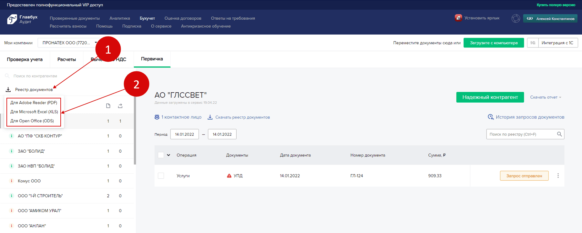582x233 pixels.
Task: Switch to the Расчеты tab
Action: tap(66, 59)
